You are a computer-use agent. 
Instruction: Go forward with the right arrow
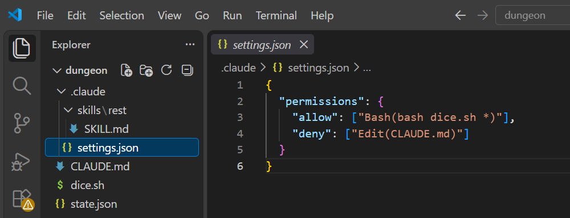482,15
